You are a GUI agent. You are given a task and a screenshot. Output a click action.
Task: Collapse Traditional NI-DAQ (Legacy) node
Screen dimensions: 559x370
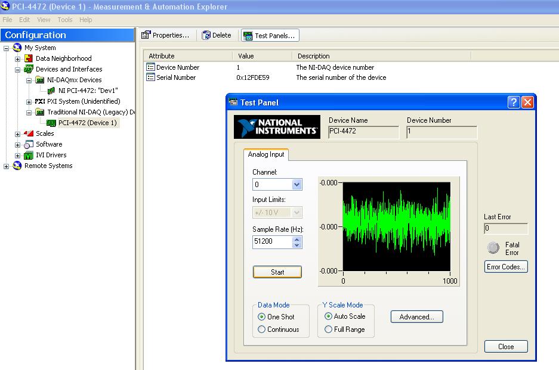(x=29, y=113)
